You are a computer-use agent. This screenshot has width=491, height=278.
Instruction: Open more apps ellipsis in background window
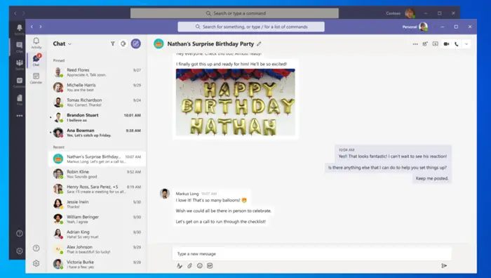pyautogui.click(x=20, y=116)
